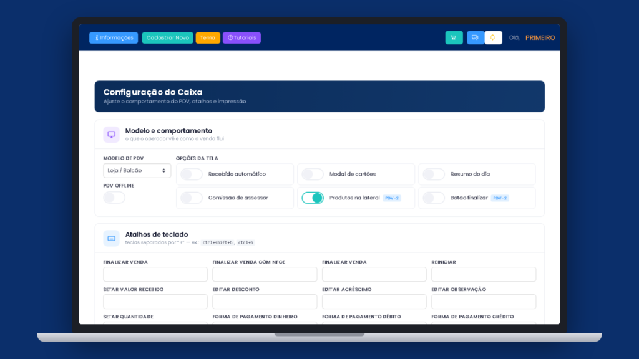Enable Comissão de assessor switch
The width and height of the screenshot is (639, 359).
[x=192, y=198]
